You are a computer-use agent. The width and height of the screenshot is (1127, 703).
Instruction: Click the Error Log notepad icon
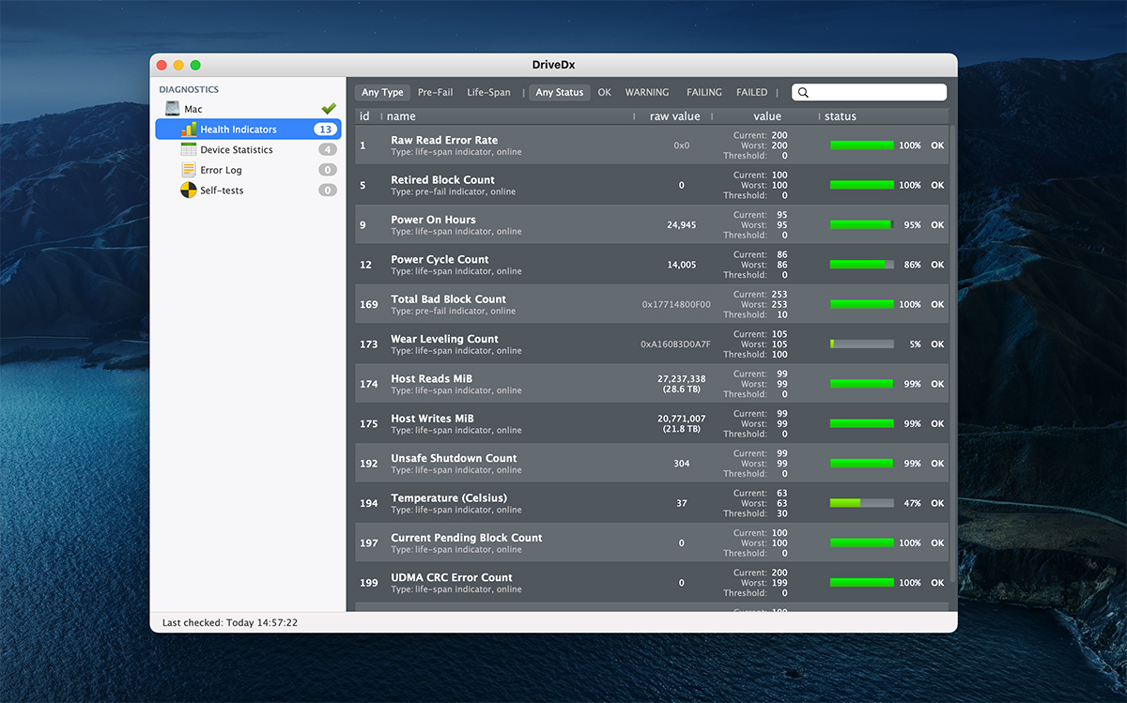(x=189, y=170)
